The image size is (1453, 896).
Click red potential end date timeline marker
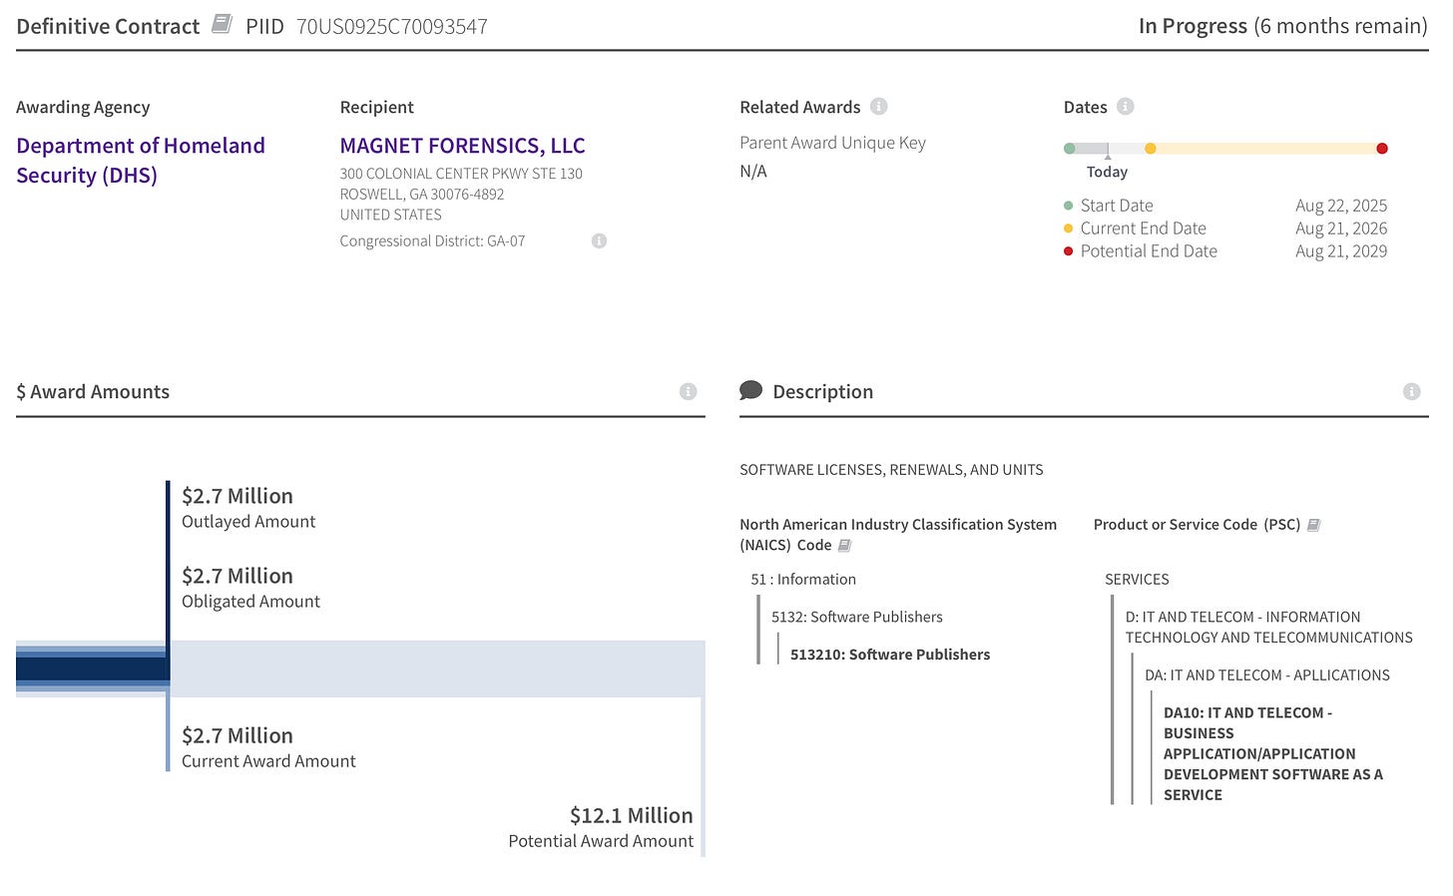(1382, 149)
